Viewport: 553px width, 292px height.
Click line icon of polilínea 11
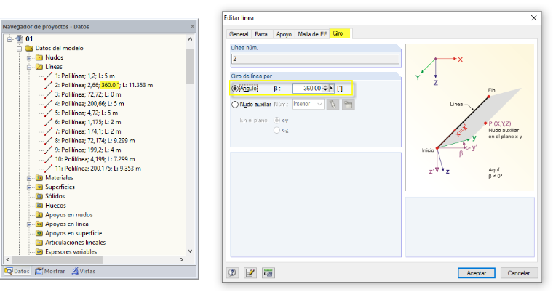49,169
